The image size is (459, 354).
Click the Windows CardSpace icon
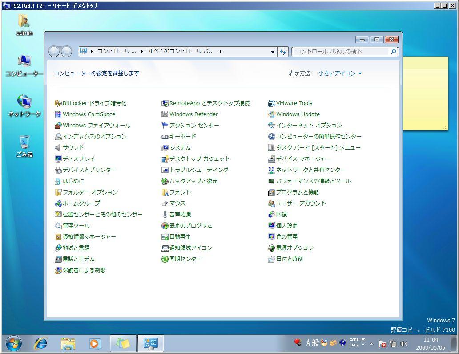58,114
